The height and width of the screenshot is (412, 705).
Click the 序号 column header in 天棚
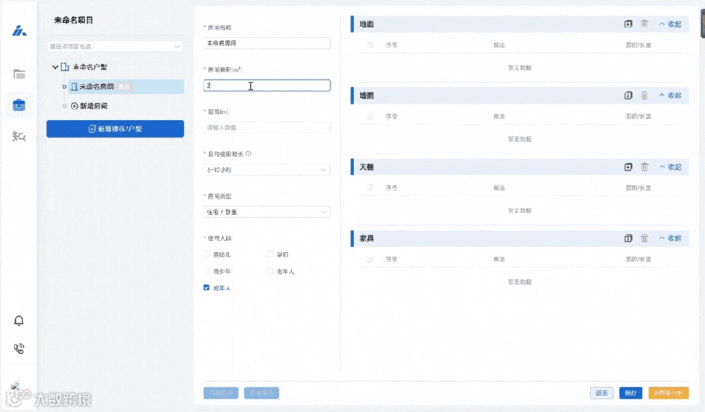click(x=391, y=187)
